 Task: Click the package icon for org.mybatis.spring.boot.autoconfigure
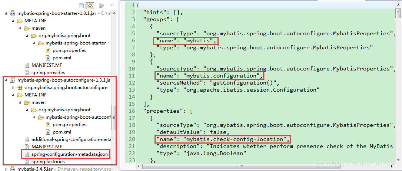click(20, 88)
